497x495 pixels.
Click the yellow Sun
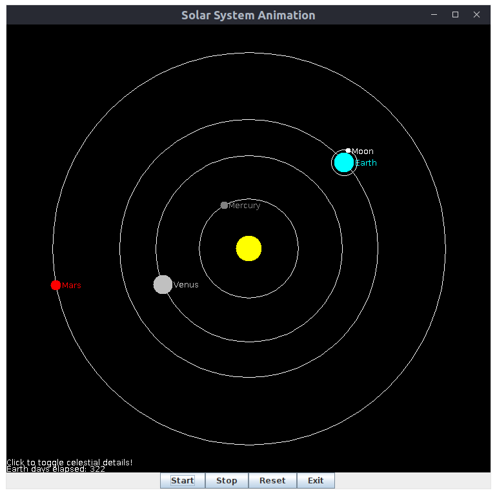tap(249, 248)
